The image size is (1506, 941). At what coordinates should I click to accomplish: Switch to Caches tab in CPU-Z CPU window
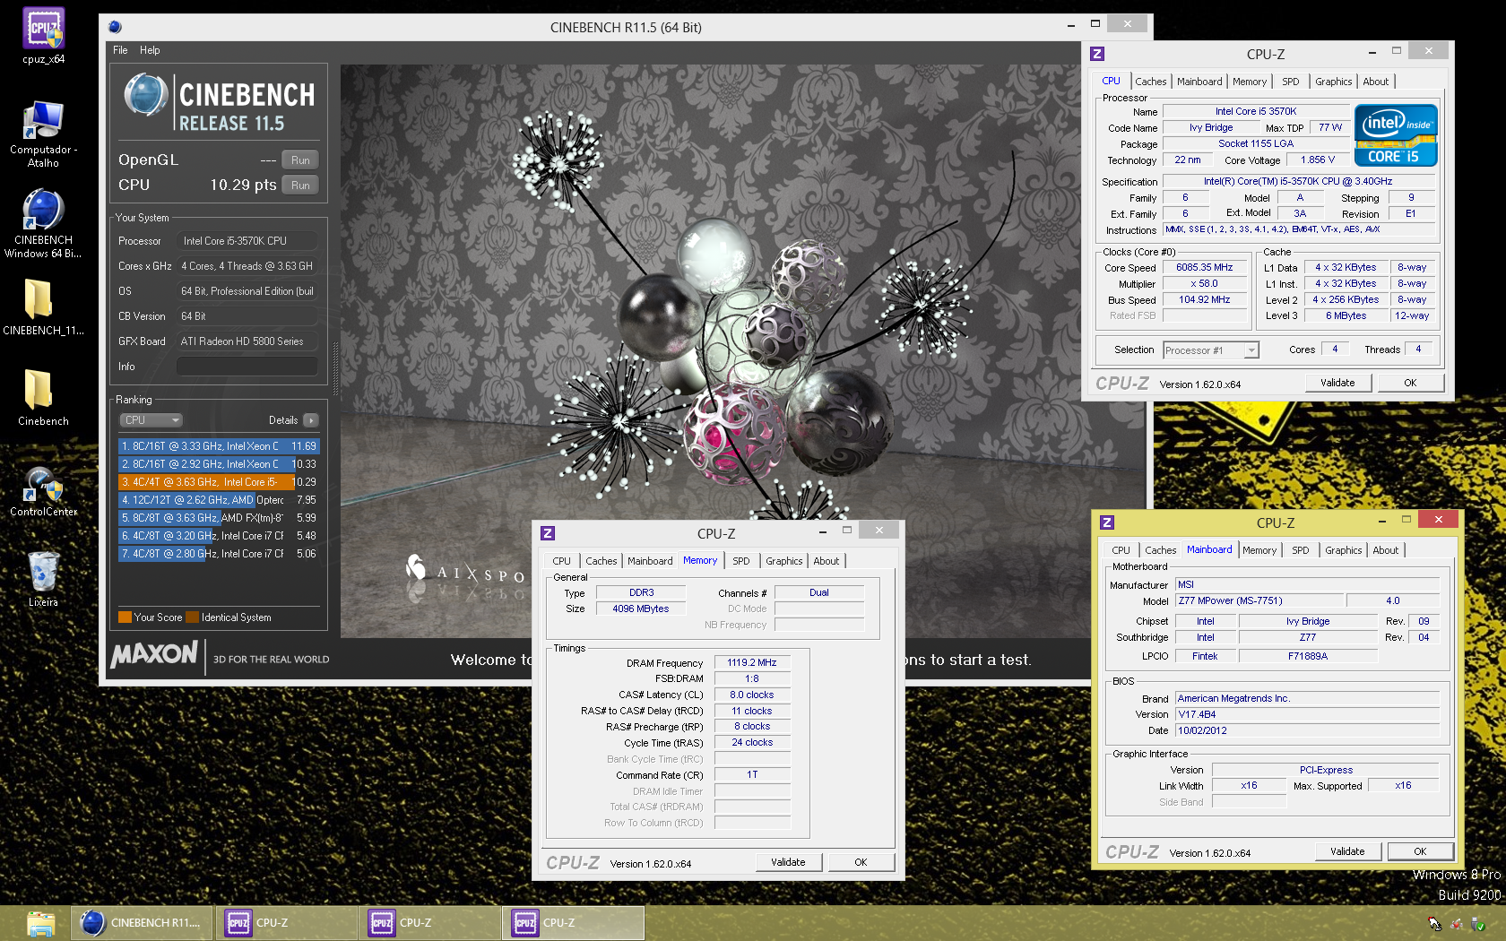(x=1150, y=82)
